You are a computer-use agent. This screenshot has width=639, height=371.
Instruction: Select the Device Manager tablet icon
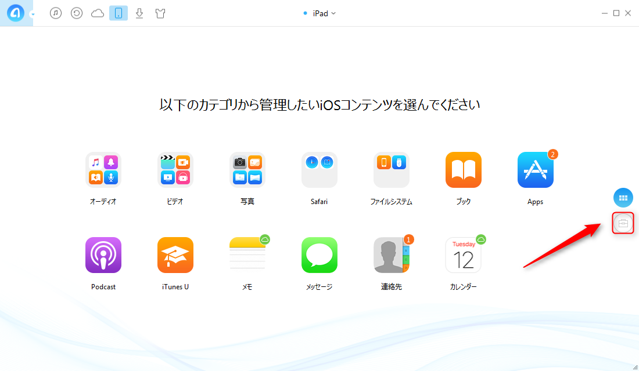click(x=119, y=13)
